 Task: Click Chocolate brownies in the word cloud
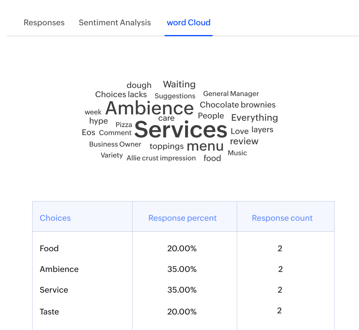[237, 105]
